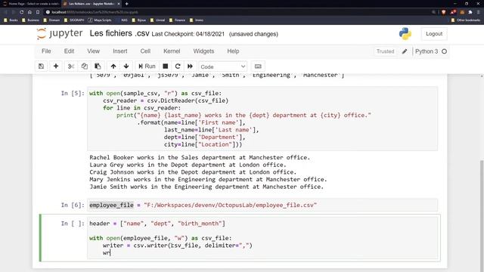Rename notebook title Les fichiers .csv

tap(119, 33)
